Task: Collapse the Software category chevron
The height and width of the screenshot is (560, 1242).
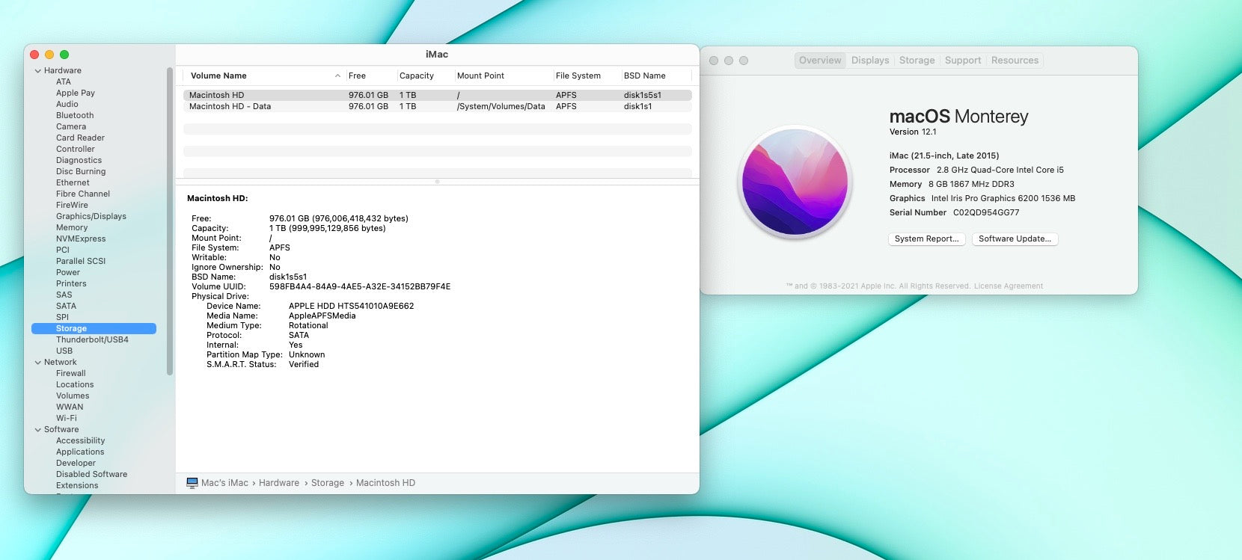Action: (38, 430)
